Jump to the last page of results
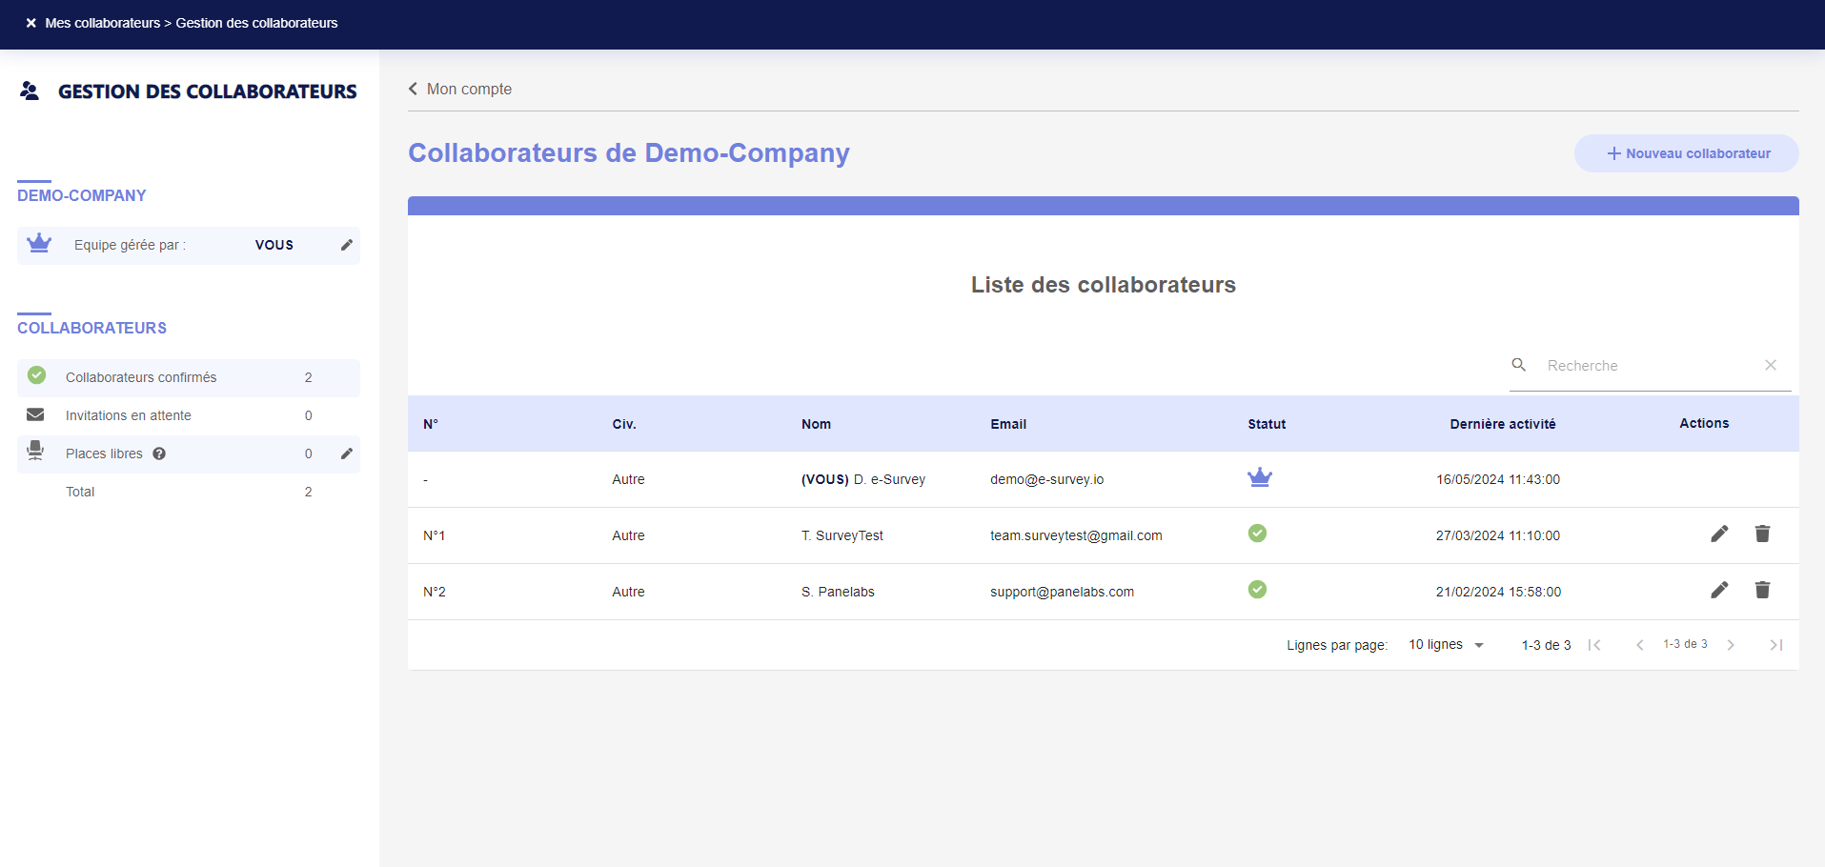 (1775, 645)
